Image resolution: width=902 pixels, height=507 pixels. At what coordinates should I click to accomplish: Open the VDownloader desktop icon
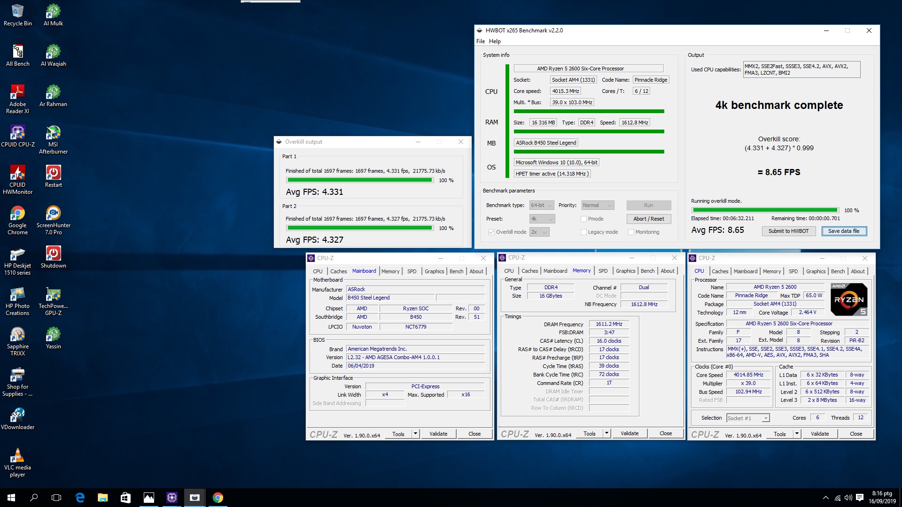point(17,419)
